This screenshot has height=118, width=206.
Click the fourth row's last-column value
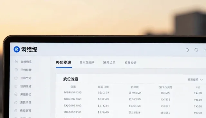click(x=198, y=113)
